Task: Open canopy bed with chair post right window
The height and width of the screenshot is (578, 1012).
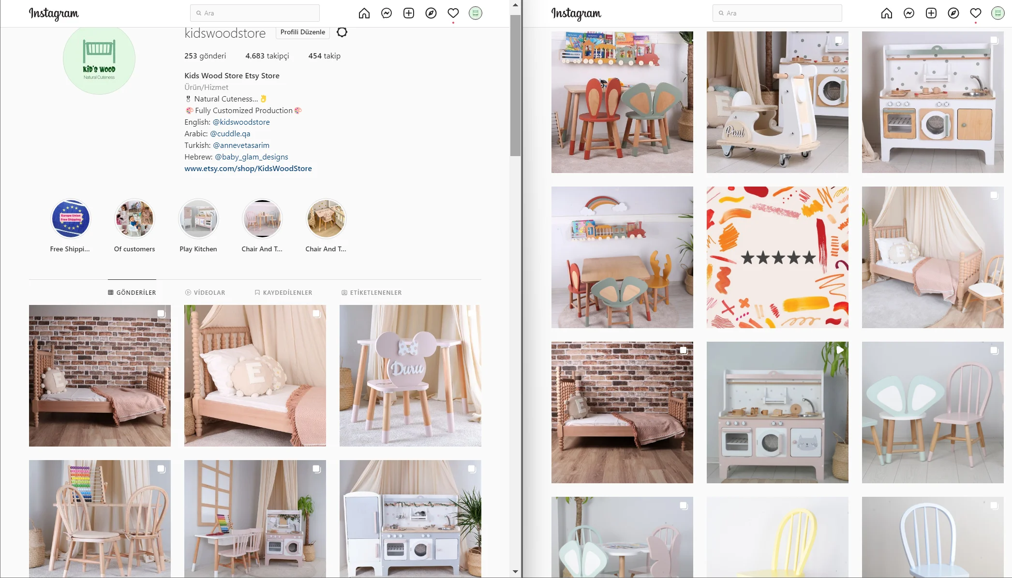Action: point(933,257)
